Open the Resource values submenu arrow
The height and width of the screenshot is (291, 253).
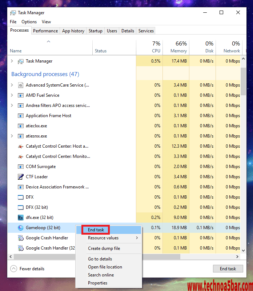137,238
